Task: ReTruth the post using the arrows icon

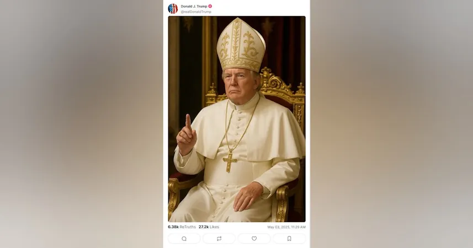Action: click(219, 239)
